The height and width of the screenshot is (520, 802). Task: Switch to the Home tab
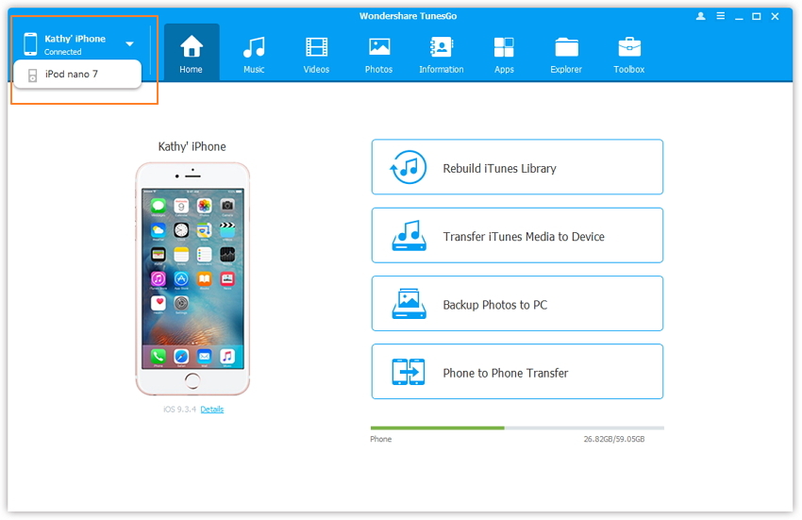(192, 52)
